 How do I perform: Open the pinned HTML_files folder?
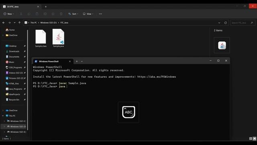12,84
